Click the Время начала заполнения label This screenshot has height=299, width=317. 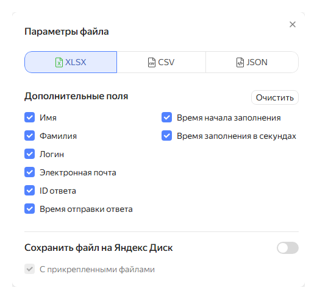(x=229, y=118)
